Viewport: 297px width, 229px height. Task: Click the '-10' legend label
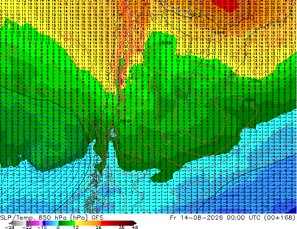pos(42,227)
